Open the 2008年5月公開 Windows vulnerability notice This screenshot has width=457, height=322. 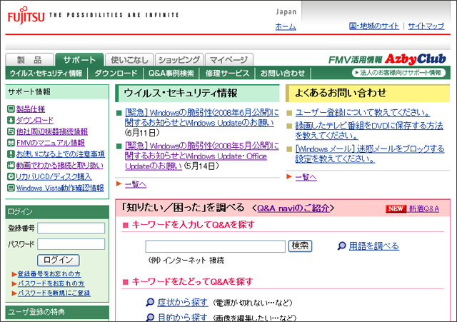(x=201, y=156)
